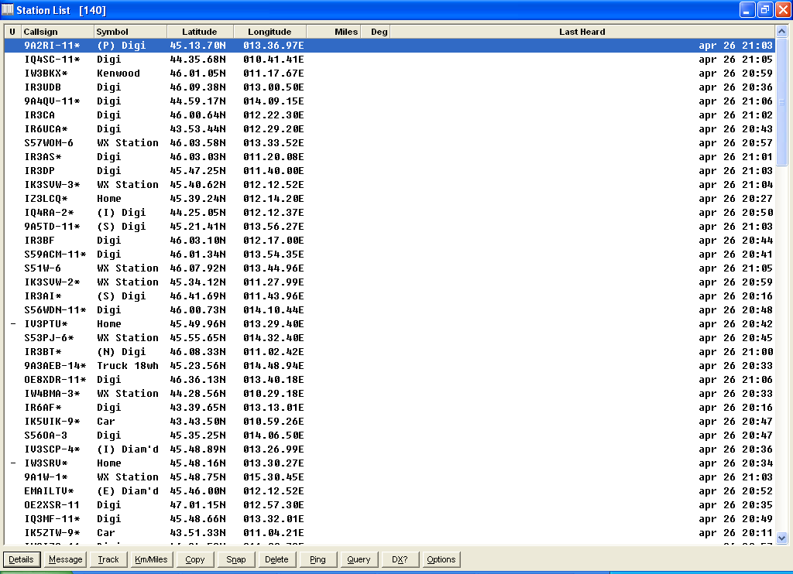Select station IW3SRV*
Viewport: 793px width, 574px height.
(390, 463)
